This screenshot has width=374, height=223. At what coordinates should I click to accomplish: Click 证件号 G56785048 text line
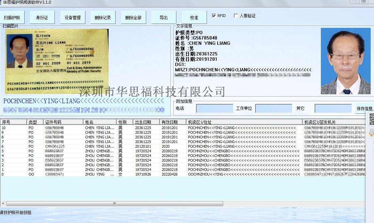[196, 38]
